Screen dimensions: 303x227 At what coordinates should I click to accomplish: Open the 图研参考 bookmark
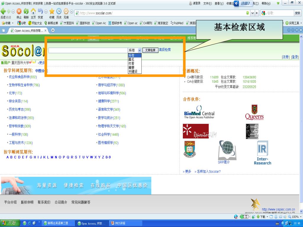[115, 23]
